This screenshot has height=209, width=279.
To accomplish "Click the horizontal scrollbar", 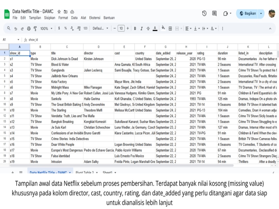I will click(x=122, y=166).
